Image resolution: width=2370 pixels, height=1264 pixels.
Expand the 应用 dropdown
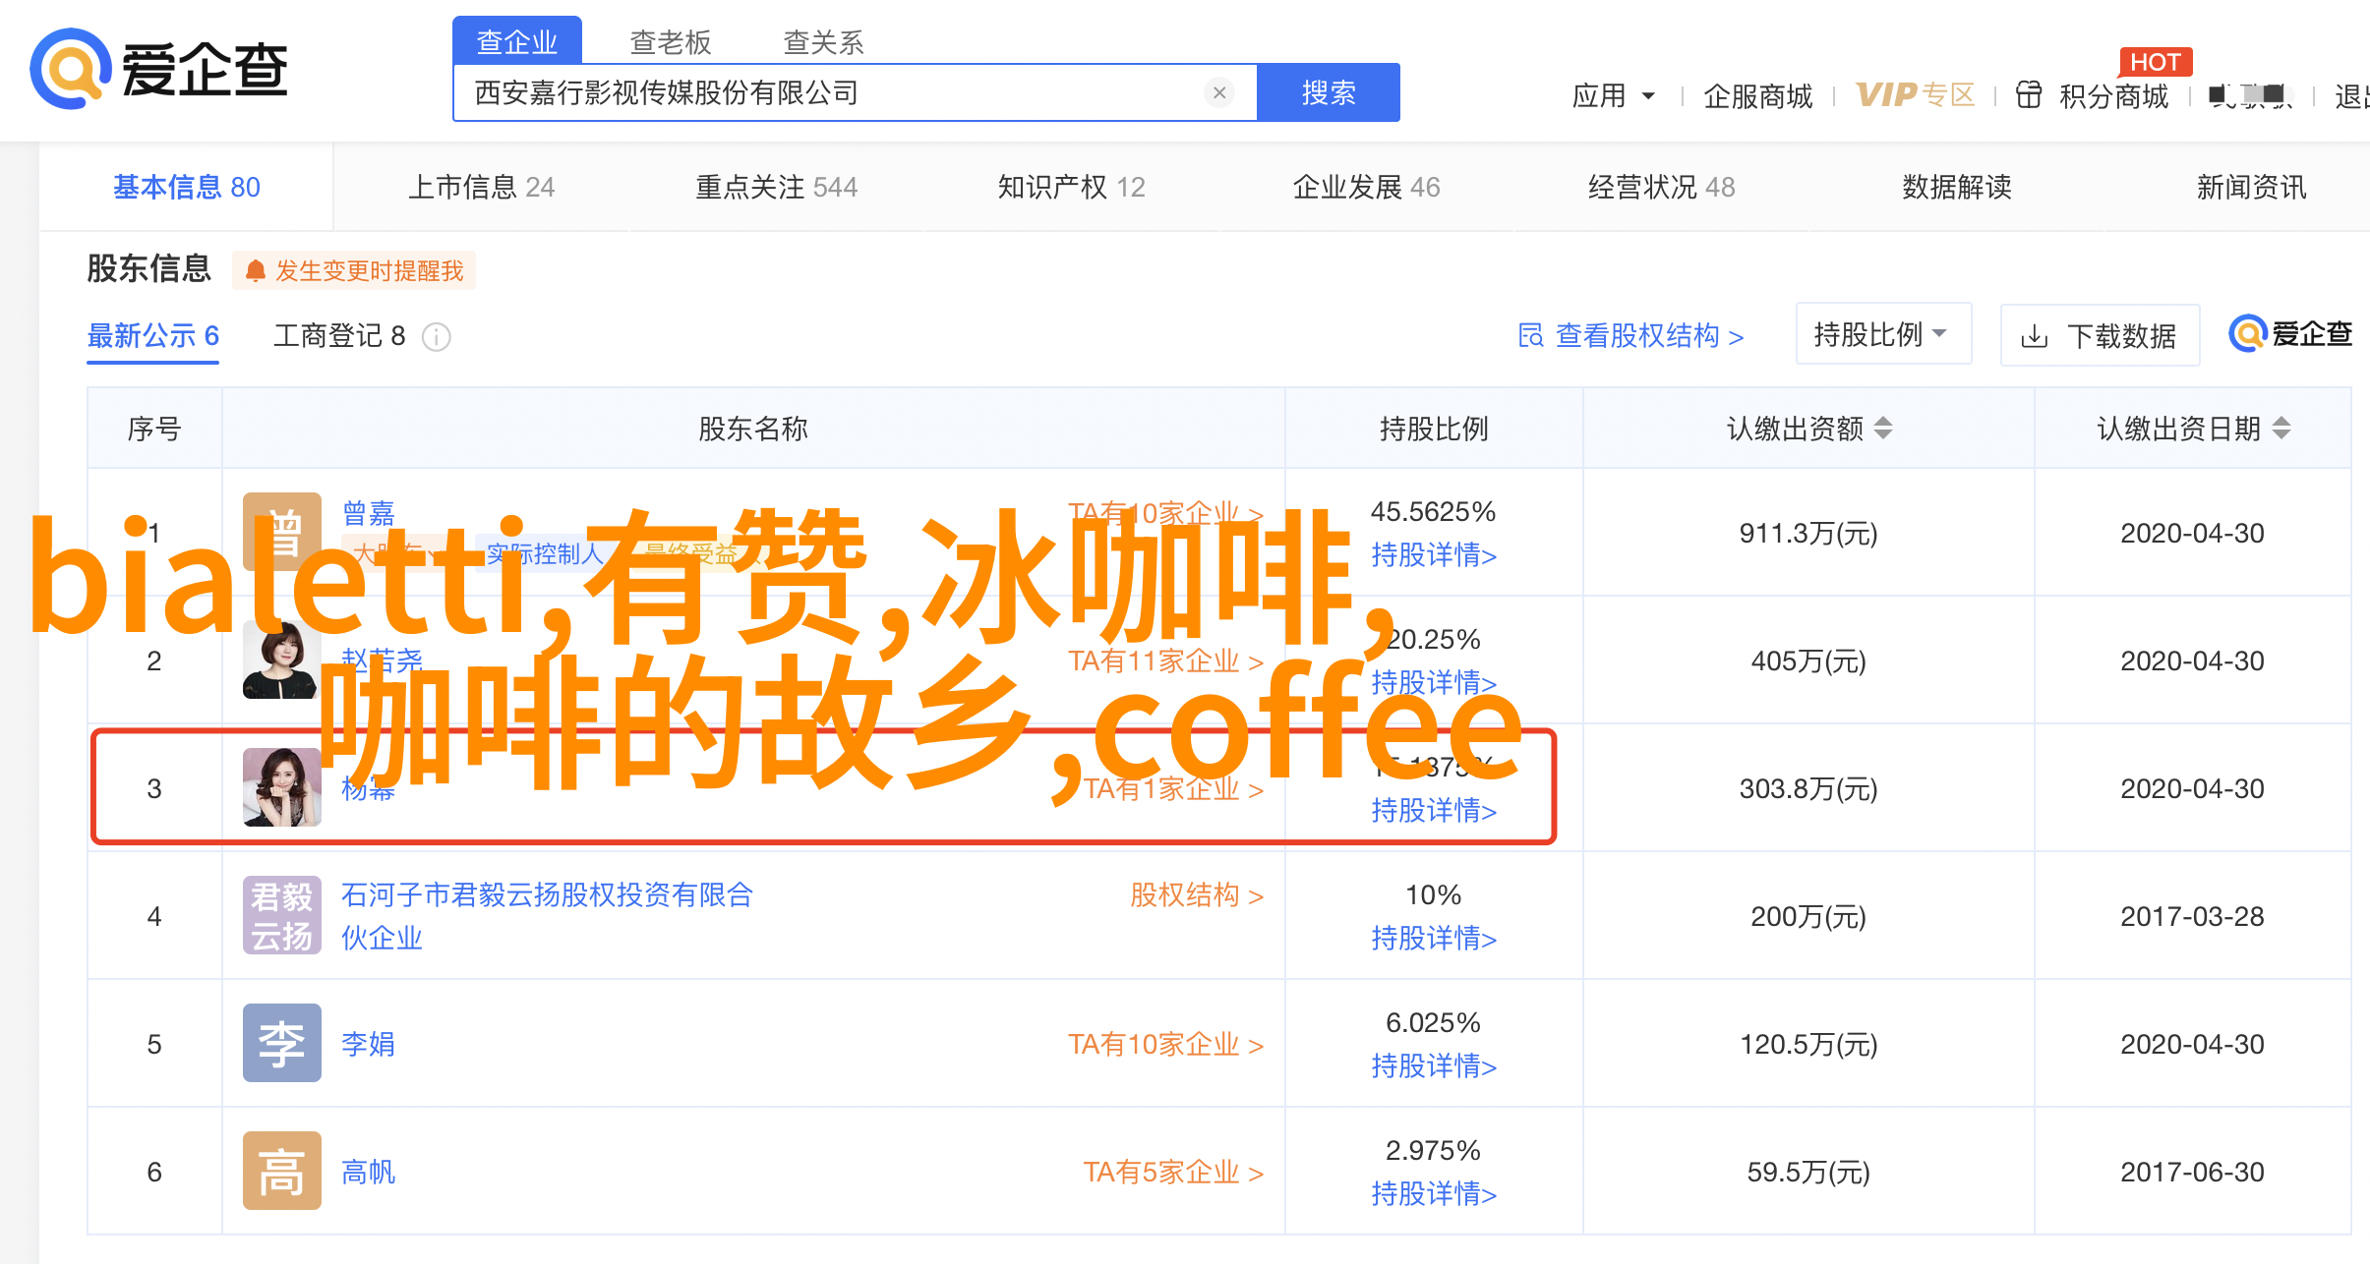(x=1614, y=95)
